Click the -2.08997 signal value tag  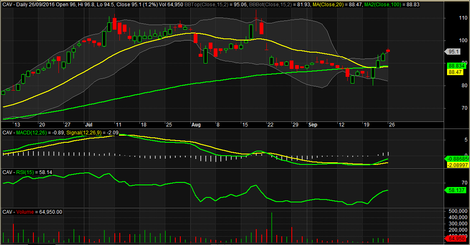tap(457, 166)
